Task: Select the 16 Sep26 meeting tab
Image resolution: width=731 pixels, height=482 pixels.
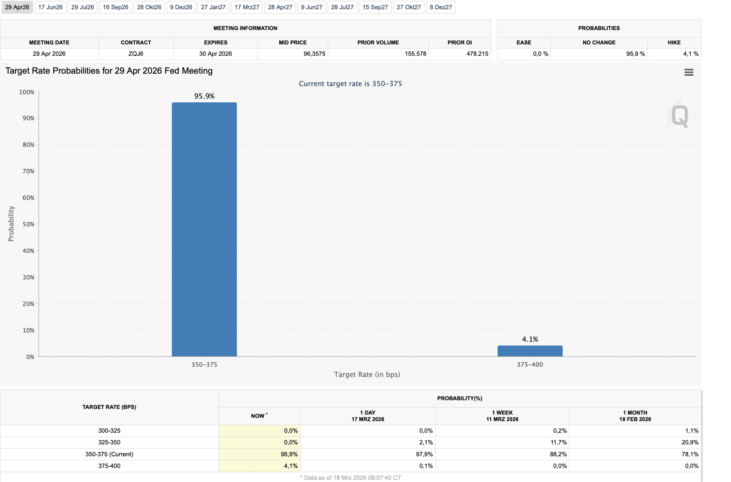Action: pos(115,7)
